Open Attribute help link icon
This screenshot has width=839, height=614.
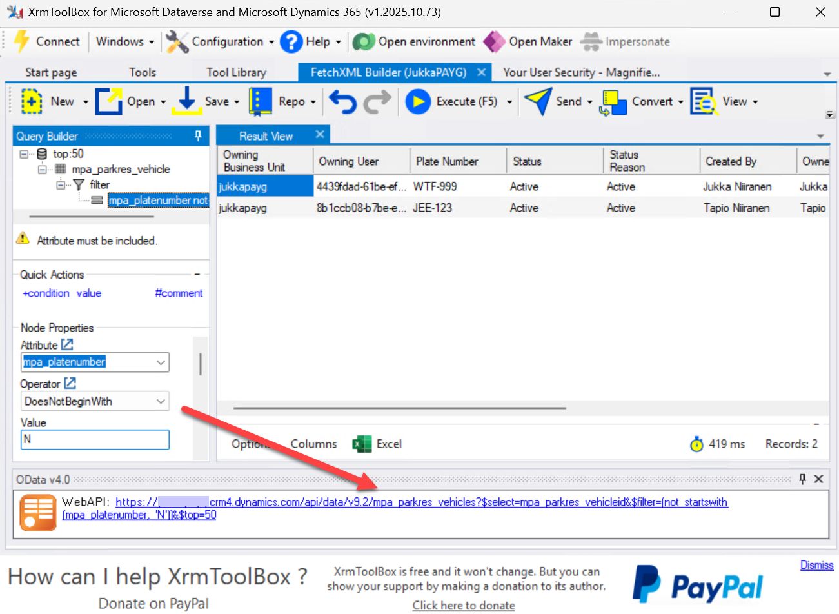pyautogui.click(x=67, y=344)
